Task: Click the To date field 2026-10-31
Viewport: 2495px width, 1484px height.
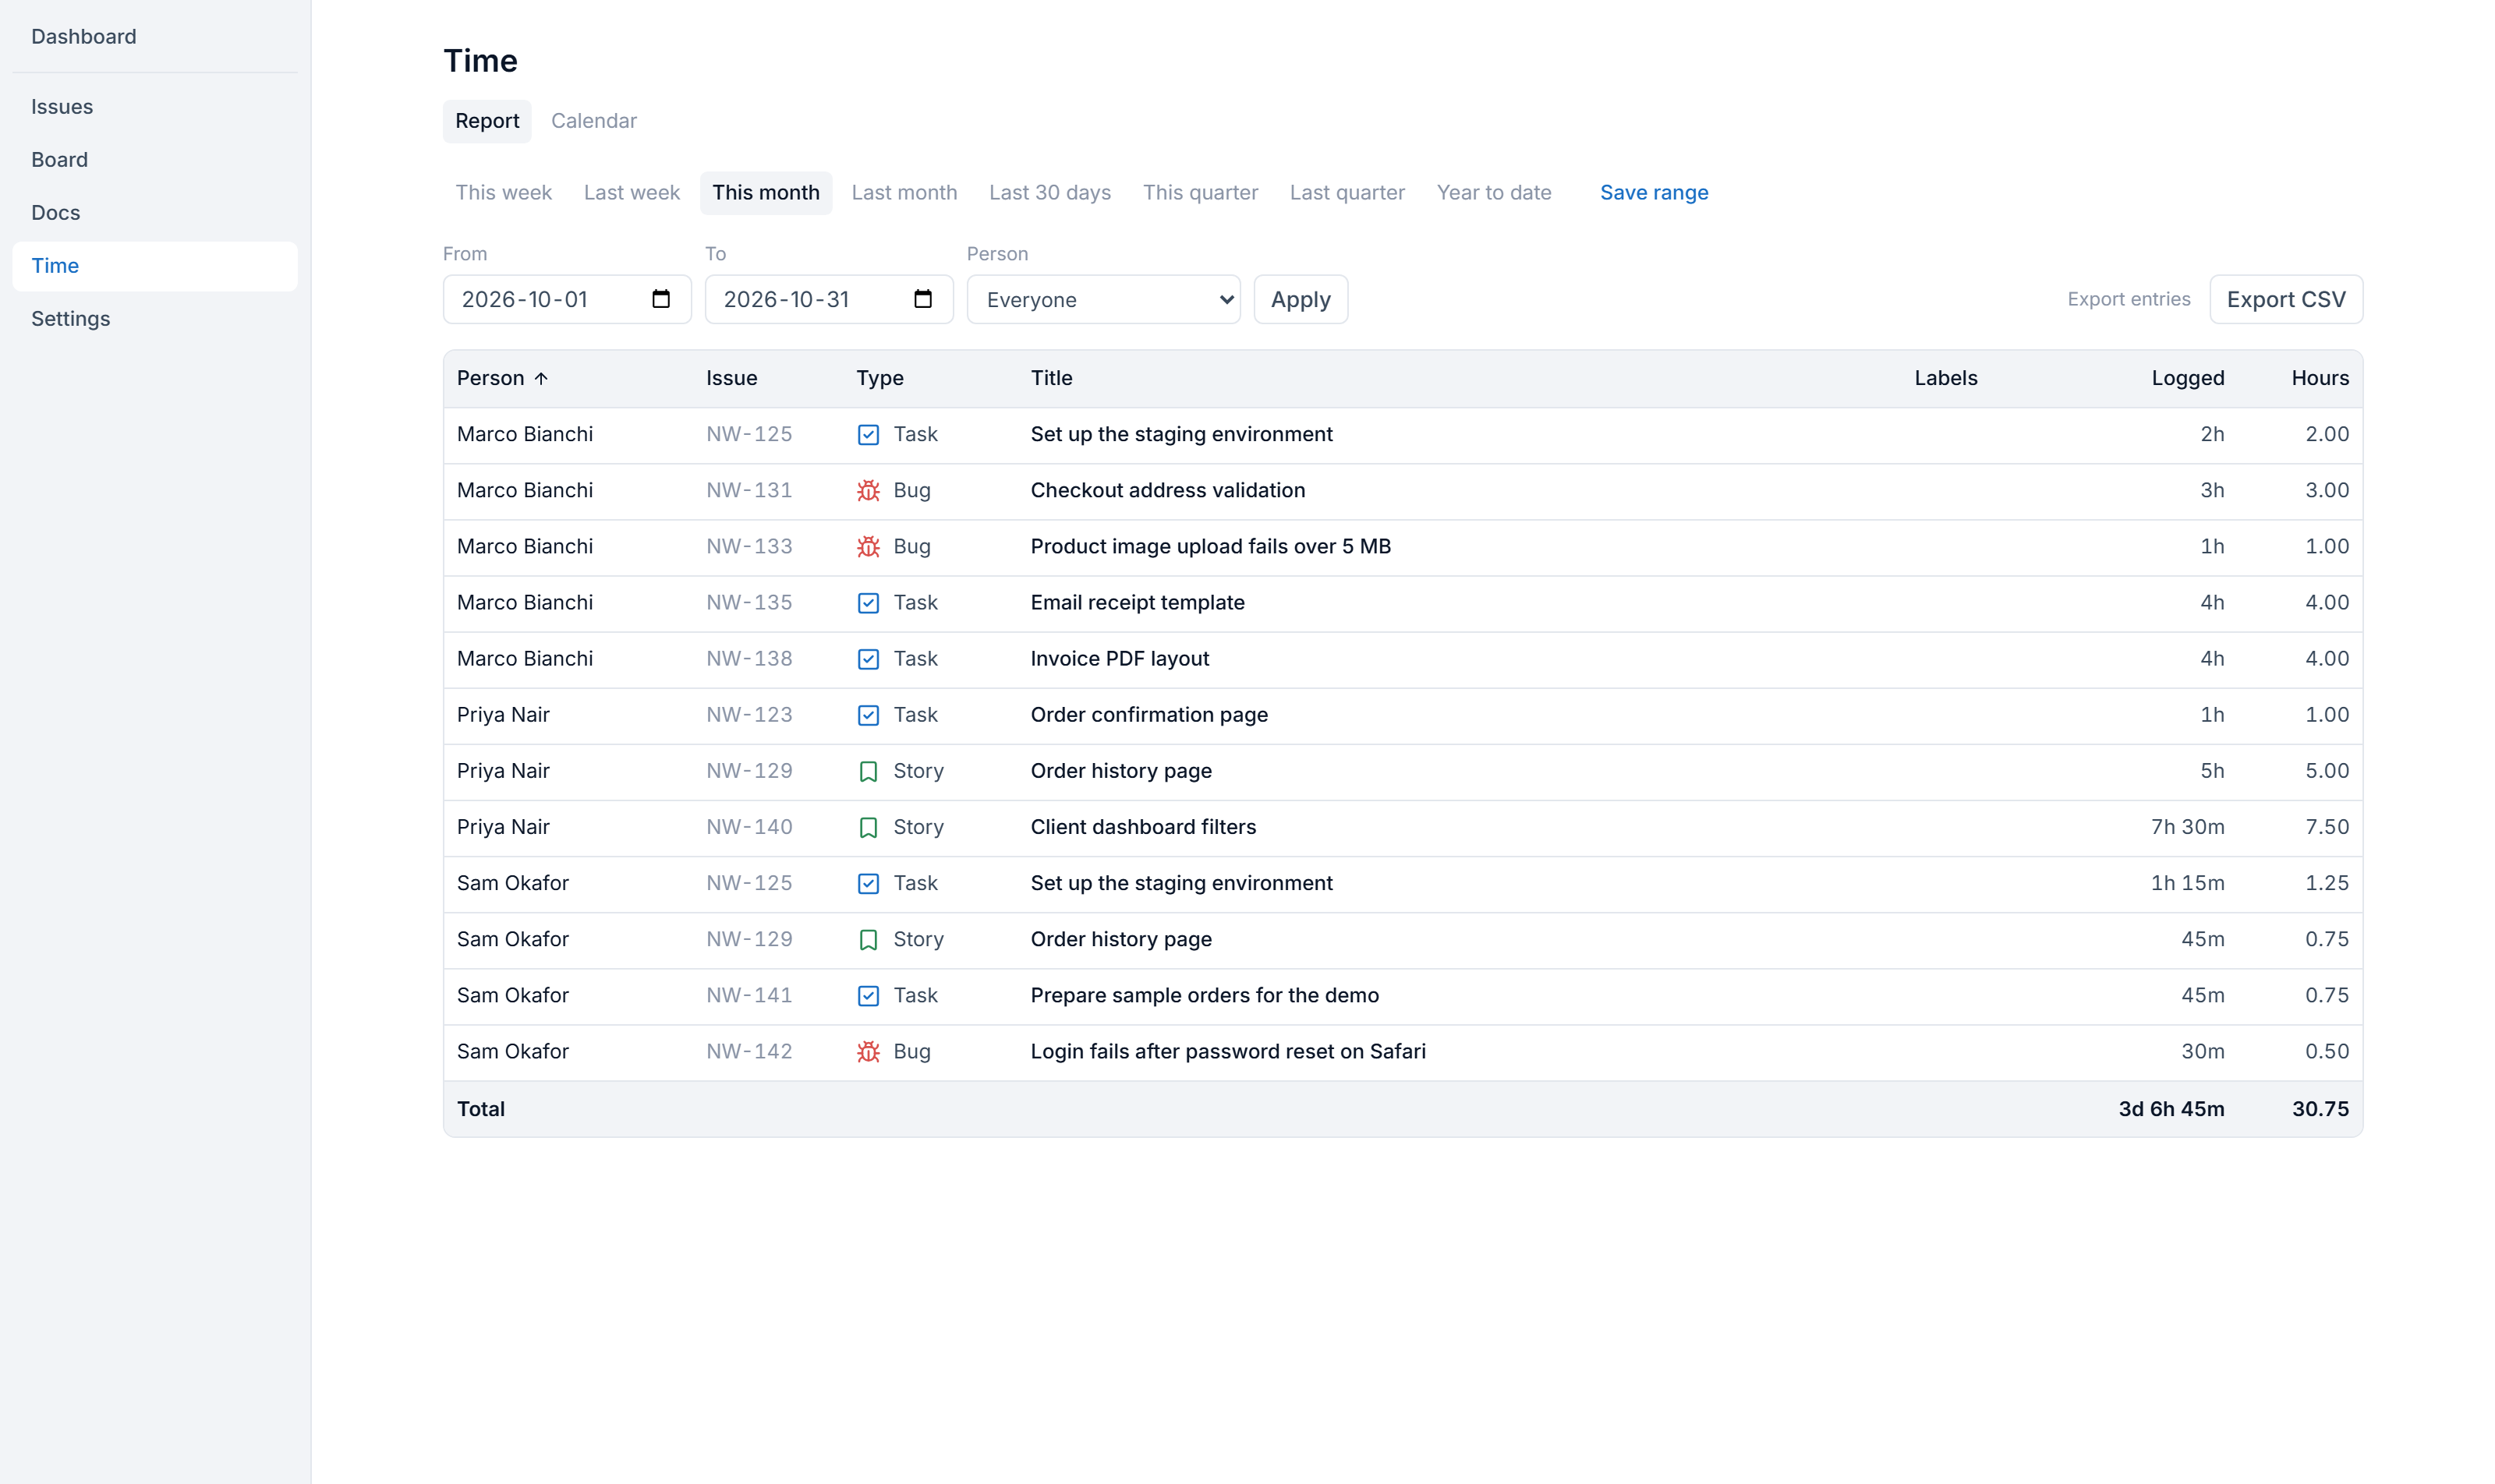Action: point(830,299)
